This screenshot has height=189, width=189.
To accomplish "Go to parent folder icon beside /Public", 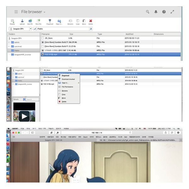I will (x=35, y=29).
